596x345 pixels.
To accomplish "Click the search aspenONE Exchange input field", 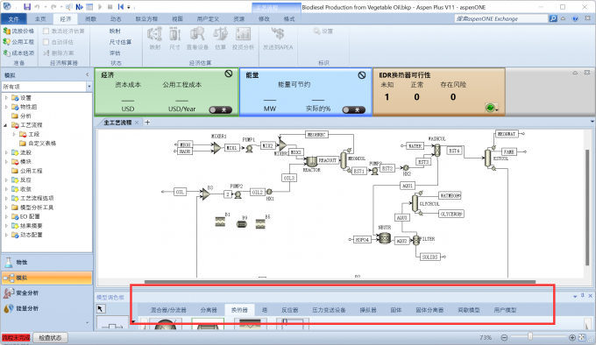I will click(x=501, y=18).
